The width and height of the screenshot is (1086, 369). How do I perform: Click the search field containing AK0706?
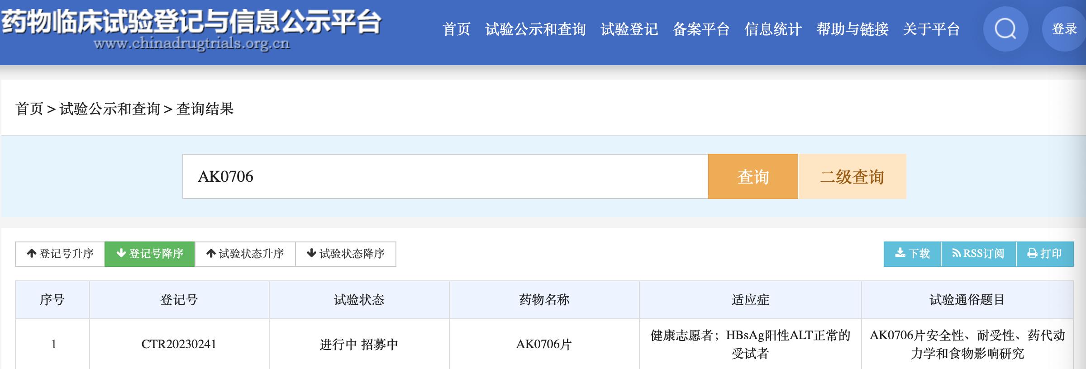tap(445, 176)
